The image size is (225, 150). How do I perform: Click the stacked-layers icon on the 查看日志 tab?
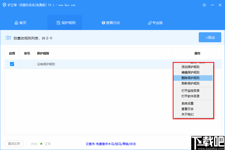(103, 22)
